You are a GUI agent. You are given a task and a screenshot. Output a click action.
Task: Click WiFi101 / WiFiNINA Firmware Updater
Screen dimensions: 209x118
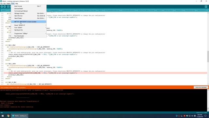click(29, 22)
